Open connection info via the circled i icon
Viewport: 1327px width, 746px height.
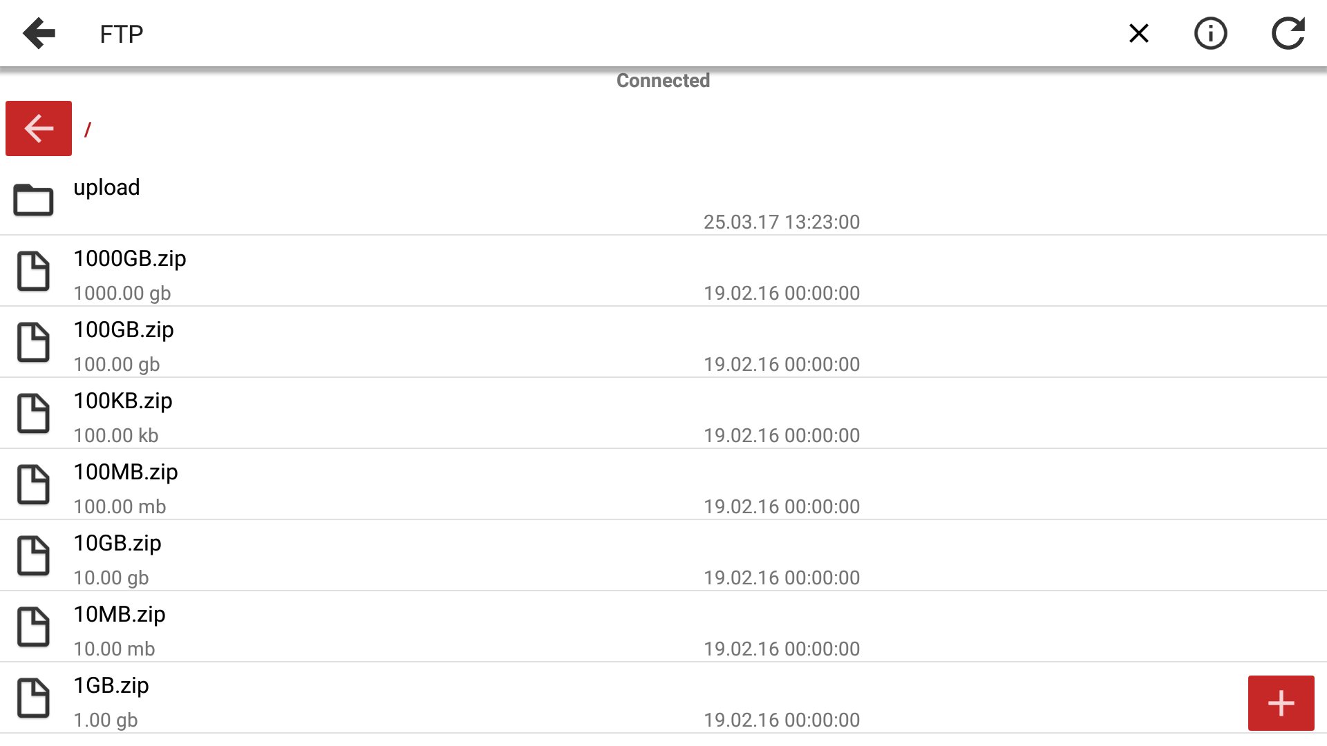[x=1210, y=33]
